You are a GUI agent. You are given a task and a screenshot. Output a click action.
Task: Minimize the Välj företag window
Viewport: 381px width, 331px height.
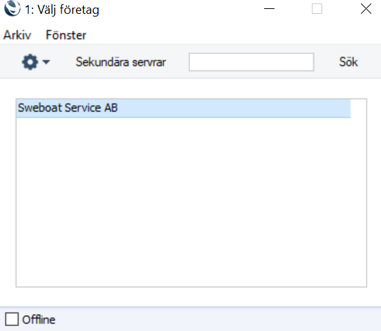tap(269, 9)
